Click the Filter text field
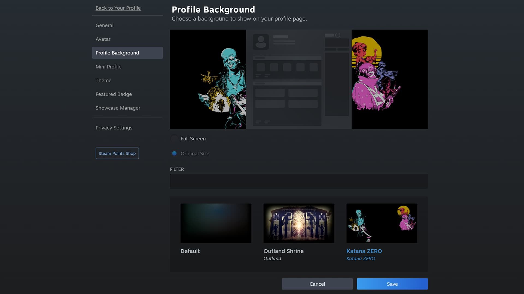 tap(299, 181)
